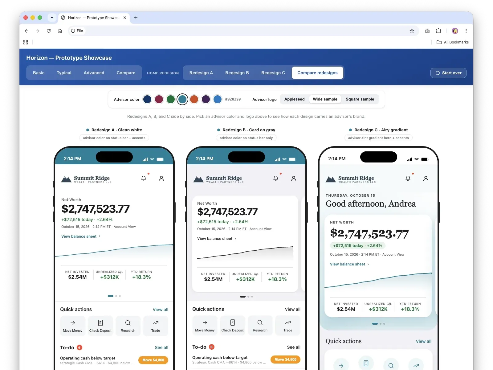The width and height of the screenshot is (493, 370).
Task: Tap Move $4,800 button in Redesign A
Action: coord(153,360)
